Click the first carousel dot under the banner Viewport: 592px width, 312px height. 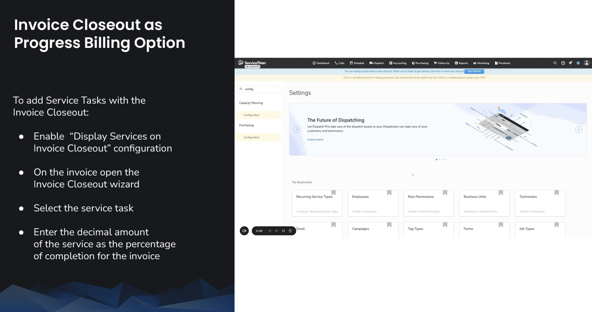pos(437,160)
